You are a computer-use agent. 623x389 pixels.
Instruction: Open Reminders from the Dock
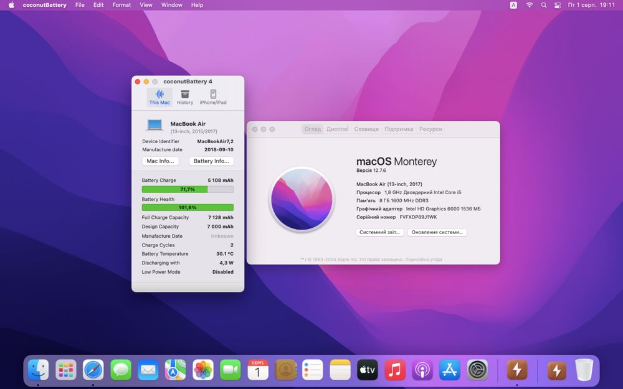tap(313, 370)
